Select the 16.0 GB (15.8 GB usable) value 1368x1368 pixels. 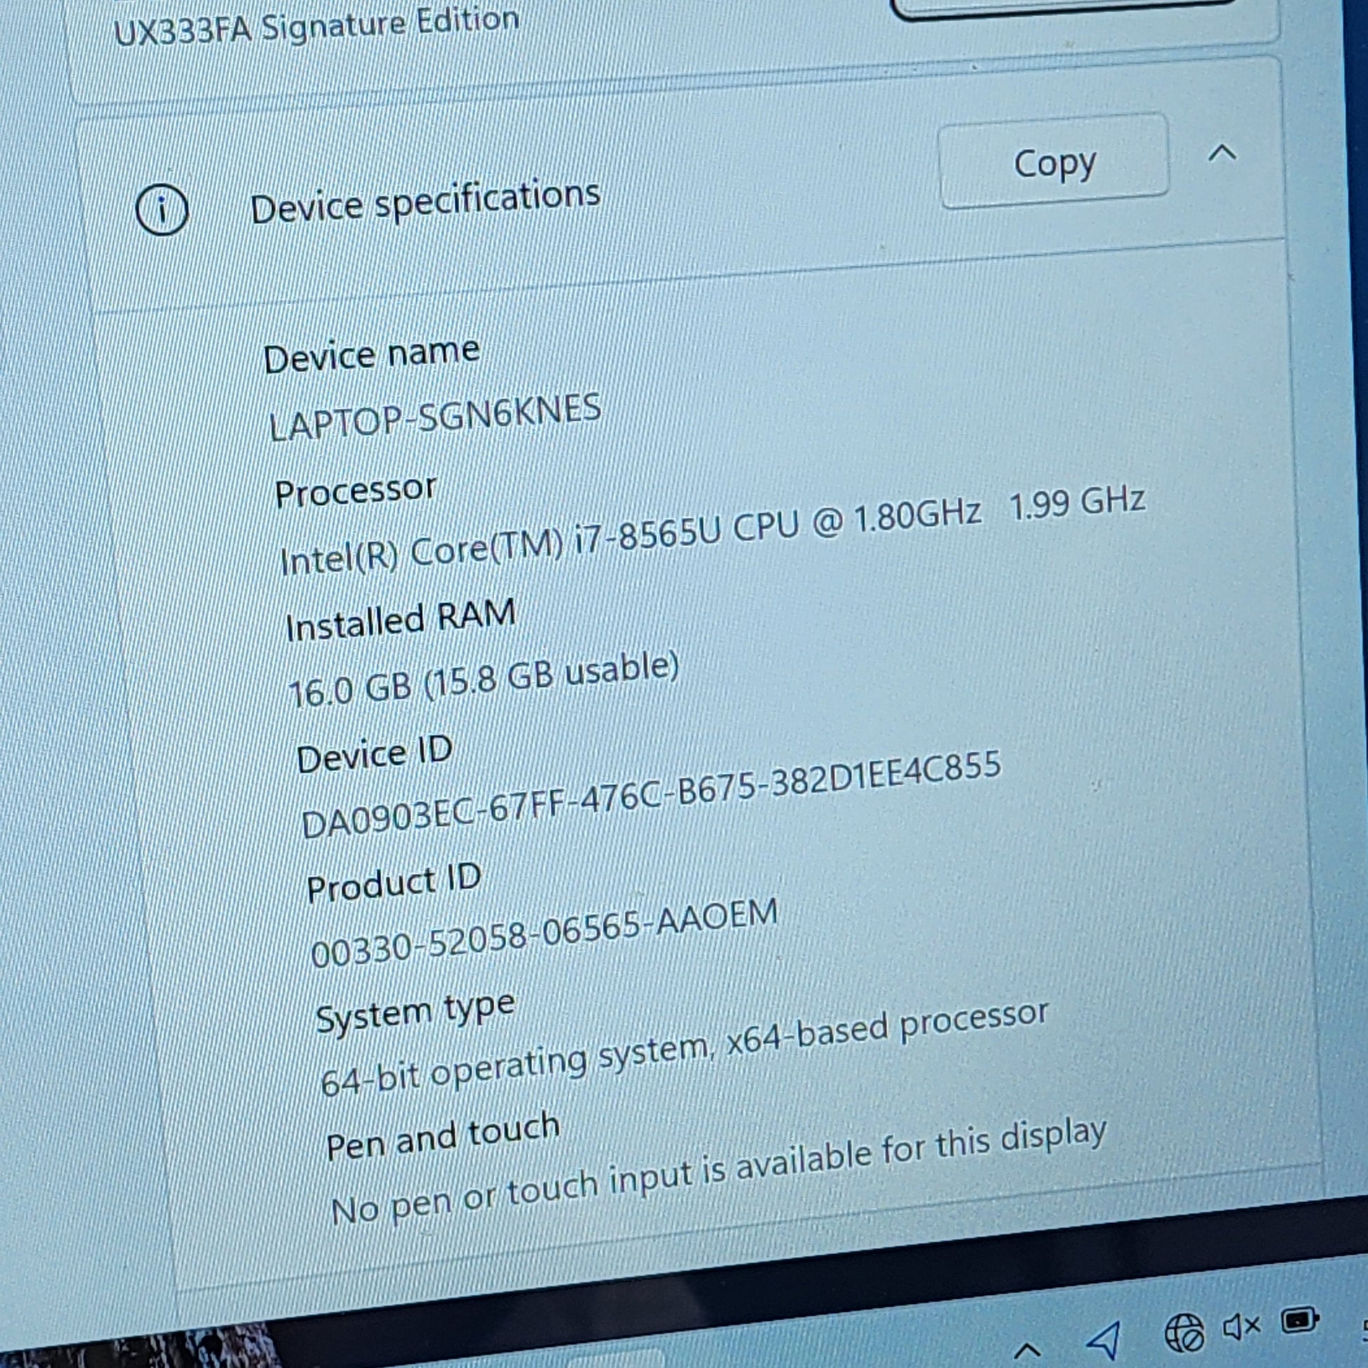tap(484, 680)
